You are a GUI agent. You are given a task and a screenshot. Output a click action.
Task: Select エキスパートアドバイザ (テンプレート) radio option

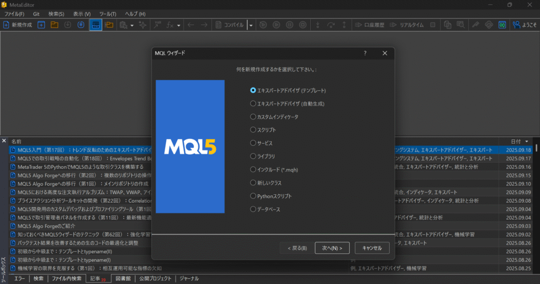point(253,90)
